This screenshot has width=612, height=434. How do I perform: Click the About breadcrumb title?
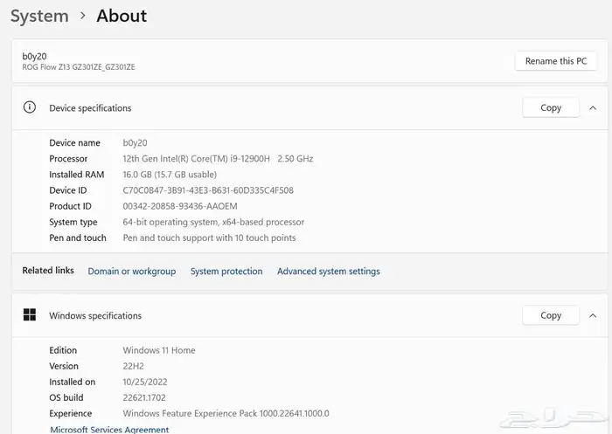(x=122, y=16)
